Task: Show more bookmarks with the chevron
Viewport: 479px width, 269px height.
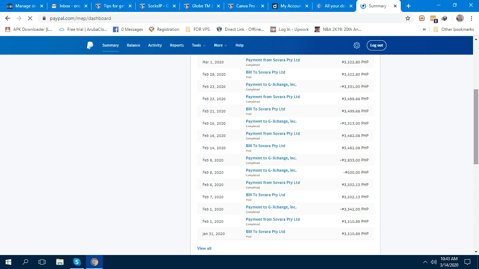Action: click(x=424, y=29)
